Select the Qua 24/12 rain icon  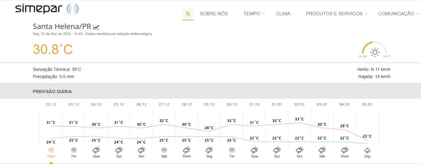pyautogui.click(x=96, y=150)
